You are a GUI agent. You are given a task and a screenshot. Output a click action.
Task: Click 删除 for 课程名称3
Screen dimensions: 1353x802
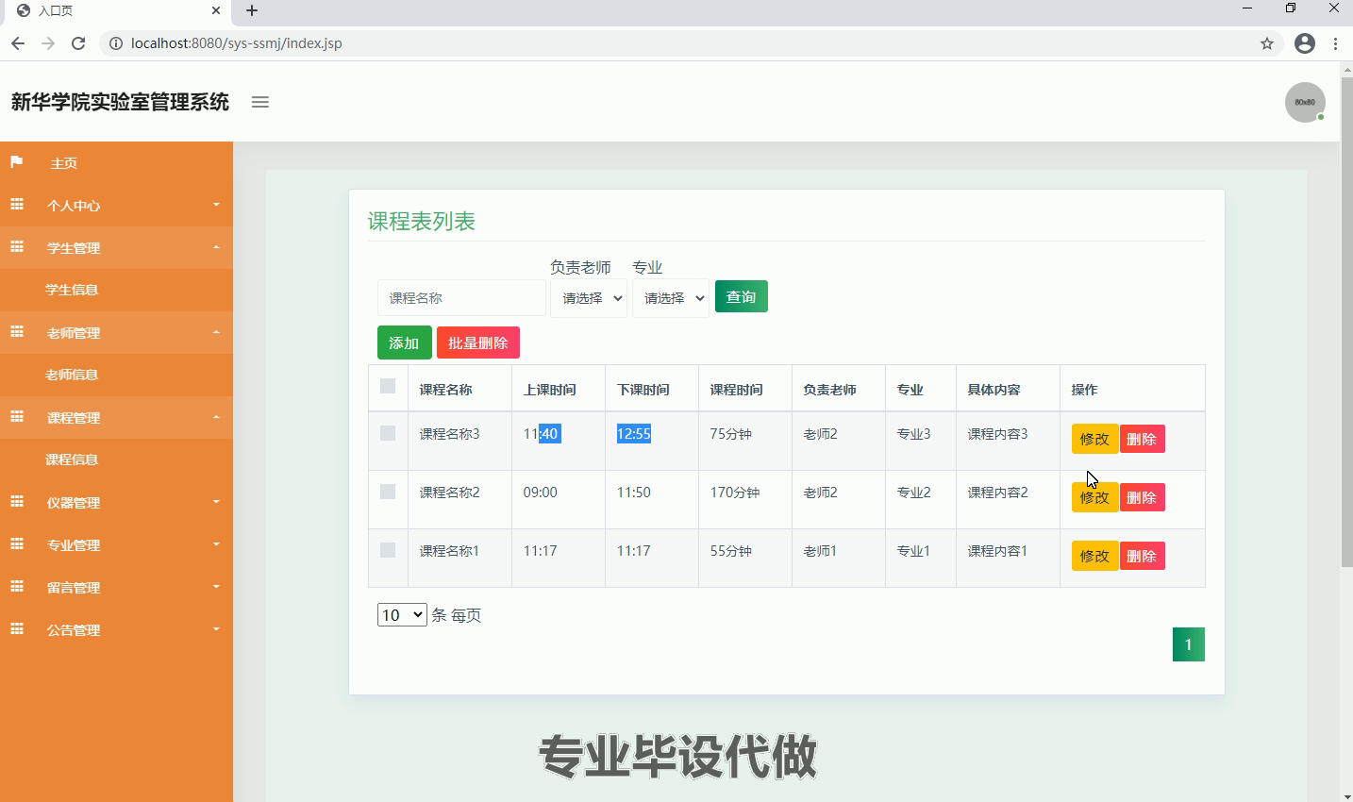[1142, 439]
